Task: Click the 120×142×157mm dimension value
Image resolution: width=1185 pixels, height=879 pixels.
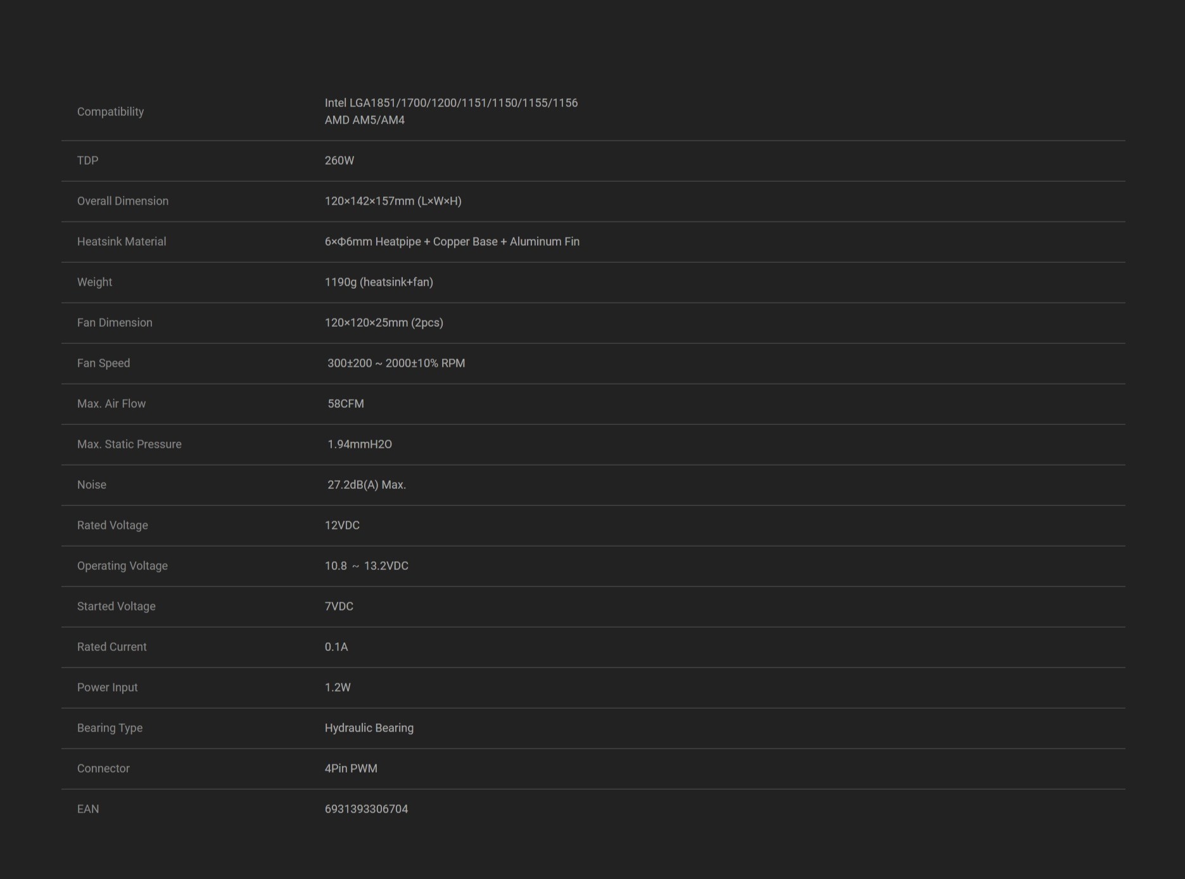Action: [393, 201]
